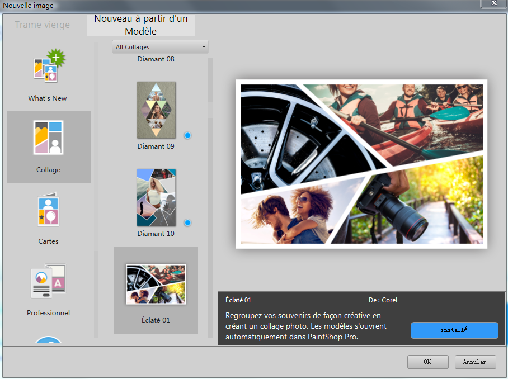Viewport: 508px width, 379px height.
Task: Select the Collage category icon
Action: 48,138
